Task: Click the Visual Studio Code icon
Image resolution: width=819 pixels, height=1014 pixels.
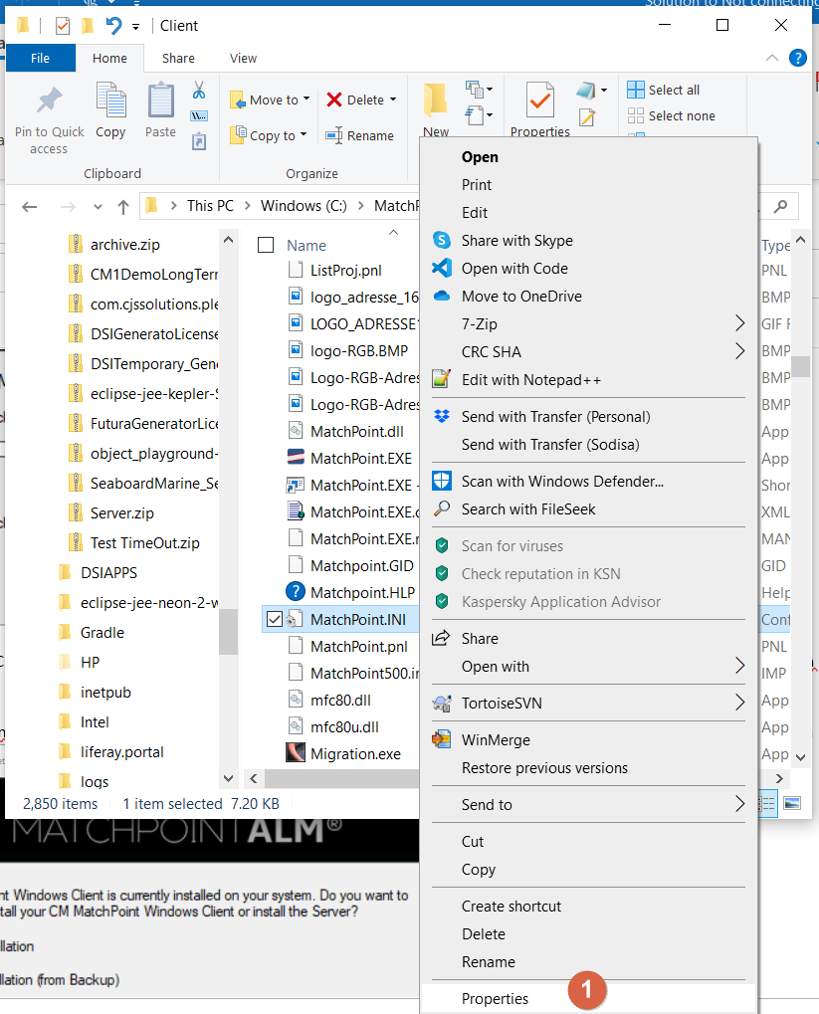Action: point(442,269)
